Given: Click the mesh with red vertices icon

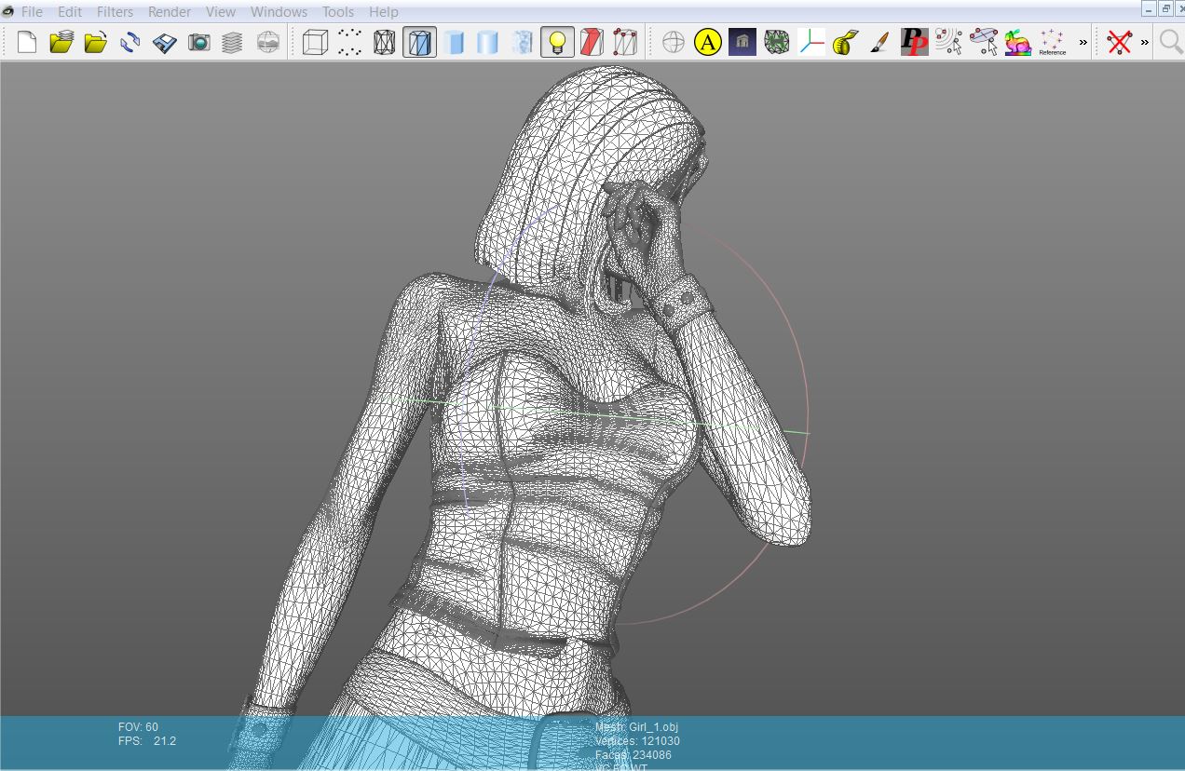Looking at the screenshot, I should [625, 42].
